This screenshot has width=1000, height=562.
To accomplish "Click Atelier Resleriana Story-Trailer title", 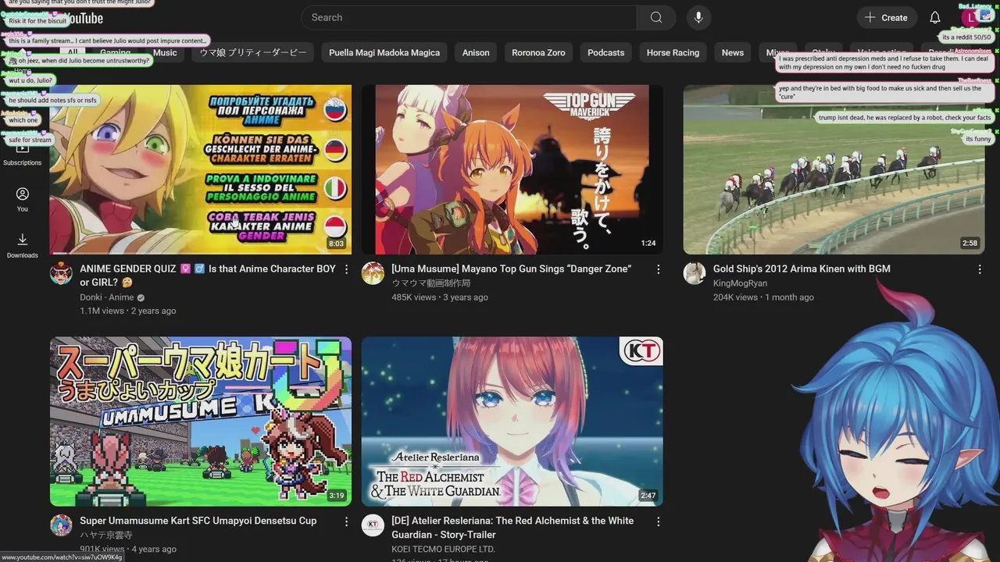I will [x=512, y=528].
